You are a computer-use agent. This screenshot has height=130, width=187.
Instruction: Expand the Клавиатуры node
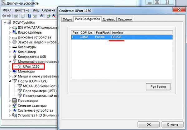pyautogui.click(x=10, y=47)
